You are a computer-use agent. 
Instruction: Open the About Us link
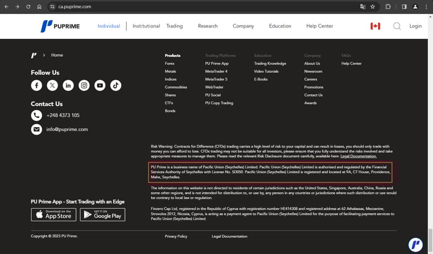click(312, 63)
